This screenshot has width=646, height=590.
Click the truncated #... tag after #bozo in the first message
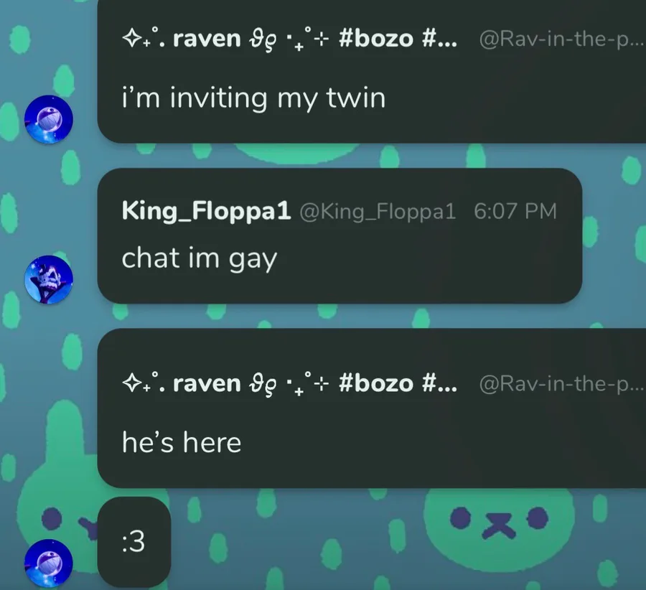click(x=439, y=39)
